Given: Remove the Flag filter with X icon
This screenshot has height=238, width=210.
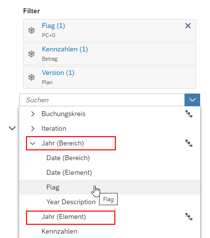Looking at the screenshot, I should 188,26.
